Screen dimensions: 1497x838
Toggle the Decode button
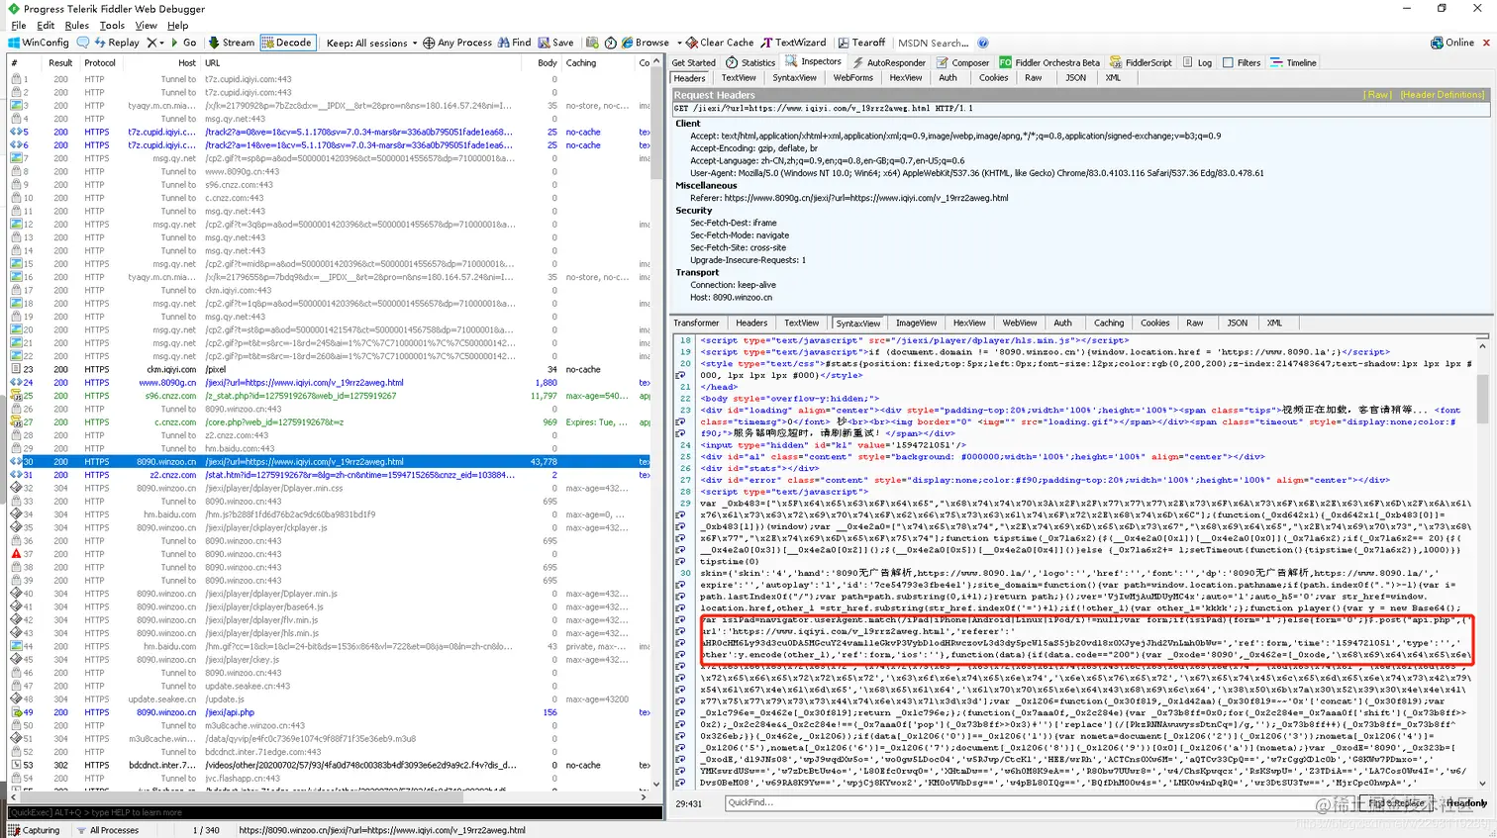pyautogui.click(x=287, y=43)
